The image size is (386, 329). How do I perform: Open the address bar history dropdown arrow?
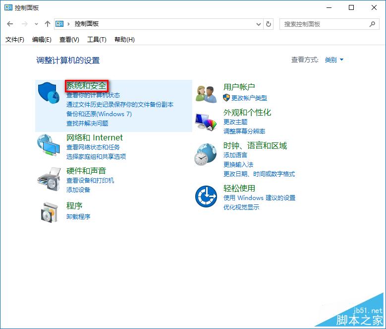point(259,24)
